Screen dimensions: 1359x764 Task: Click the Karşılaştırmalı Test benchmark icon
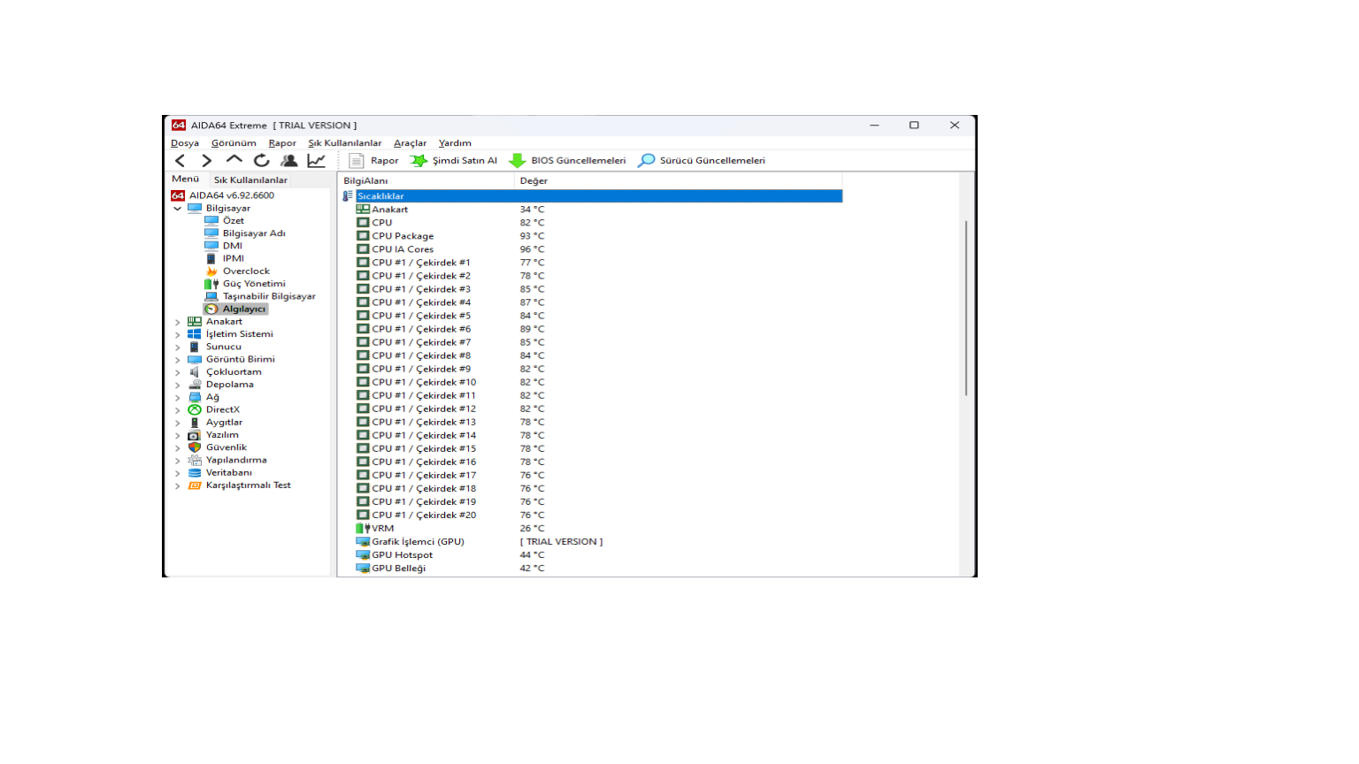pos(195,485)
